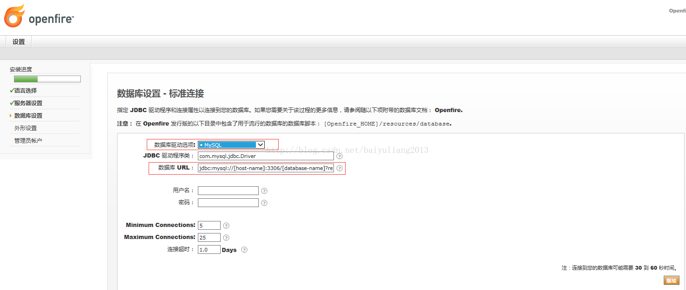Click the connection time note about 30 到 60 秒
The height and width of the screenshot is (290, 686).
pyautogui.click(x=620, y=268)
